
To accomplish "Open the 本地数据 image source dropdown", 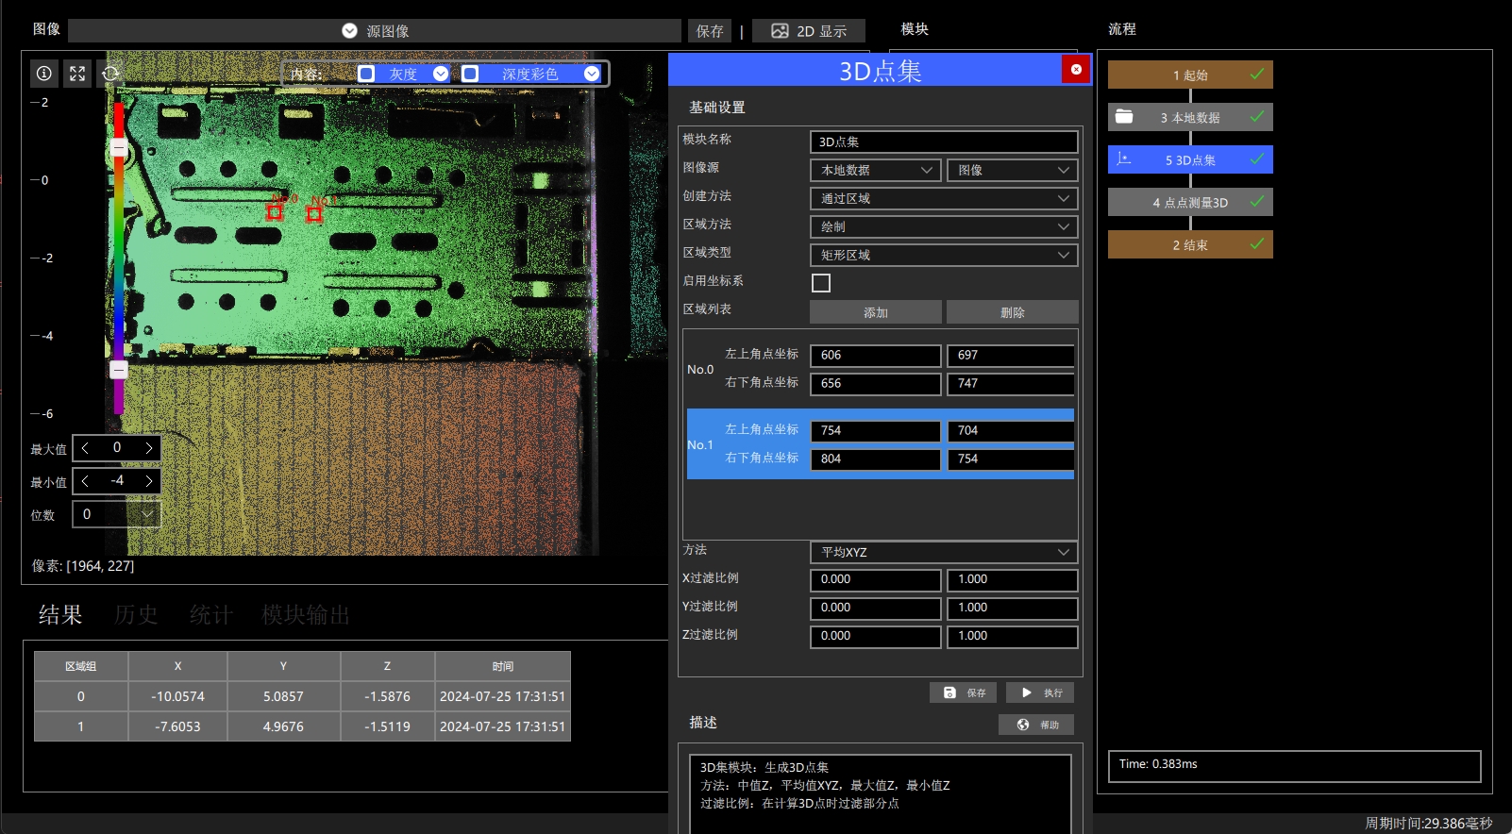I will tap(876, 171).
